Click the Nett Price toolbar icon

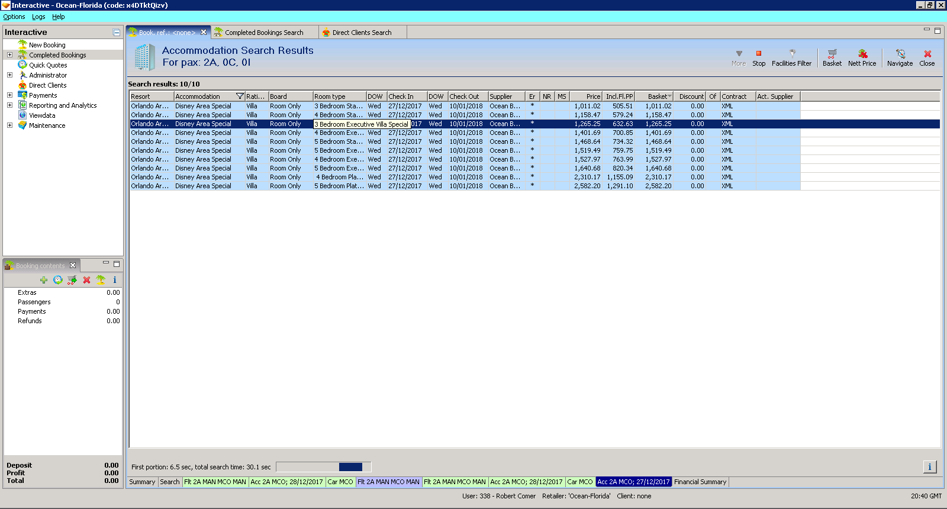tap(862, 57)
